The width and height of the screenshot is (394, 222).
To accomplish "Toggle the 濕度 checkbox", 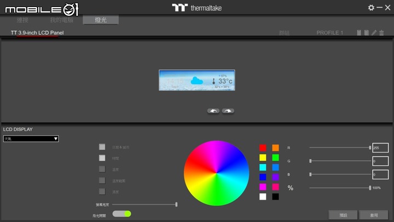I will point(102,191).
